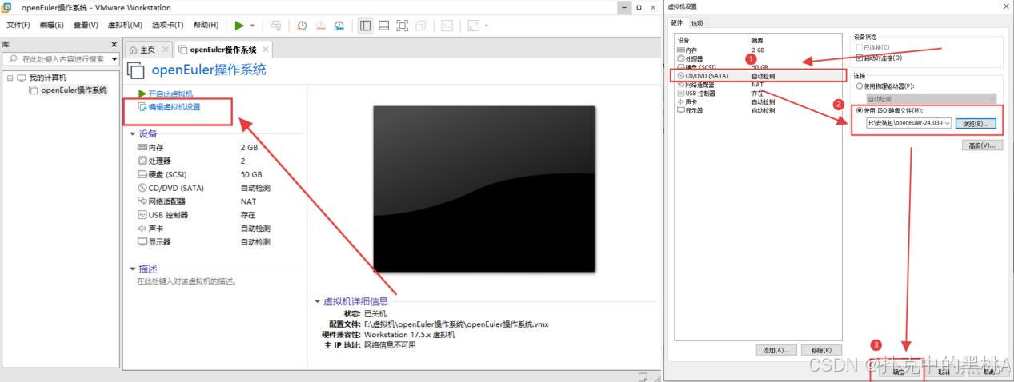Close the 主页 home tab

pos(166,50)
